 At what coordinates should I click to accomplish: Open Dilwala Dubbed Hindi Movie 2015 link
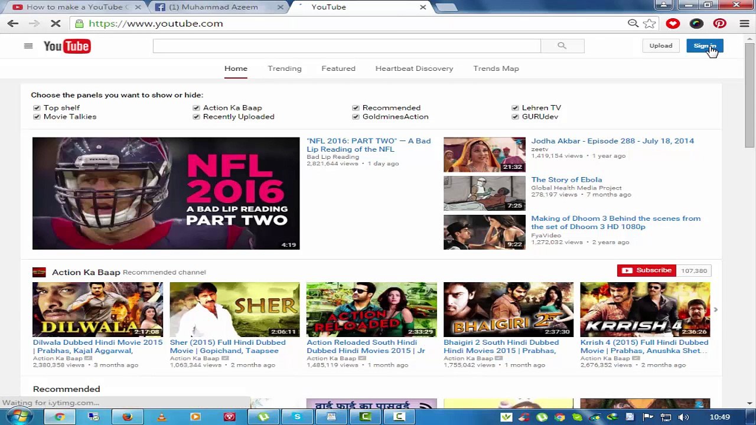97,346
